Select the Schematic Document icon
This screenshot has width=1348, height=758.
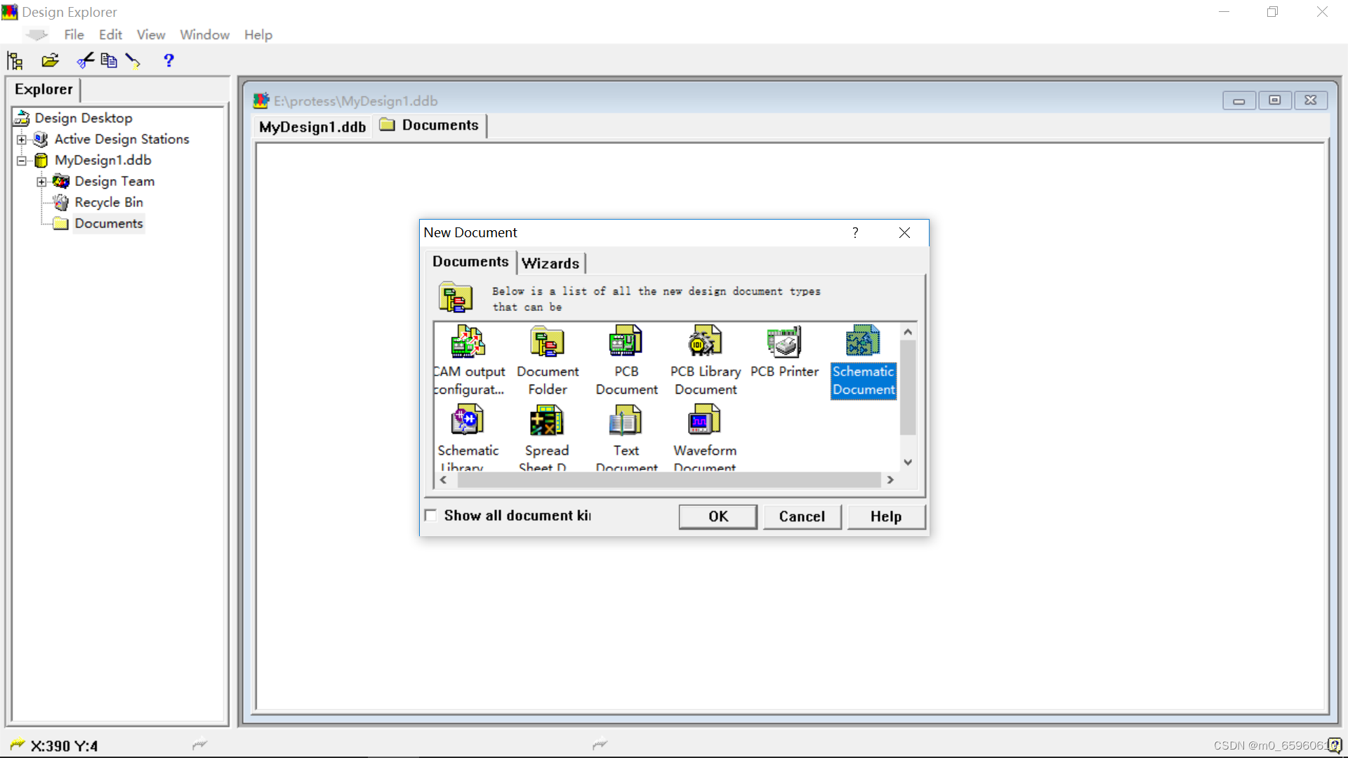pos(863,342)
